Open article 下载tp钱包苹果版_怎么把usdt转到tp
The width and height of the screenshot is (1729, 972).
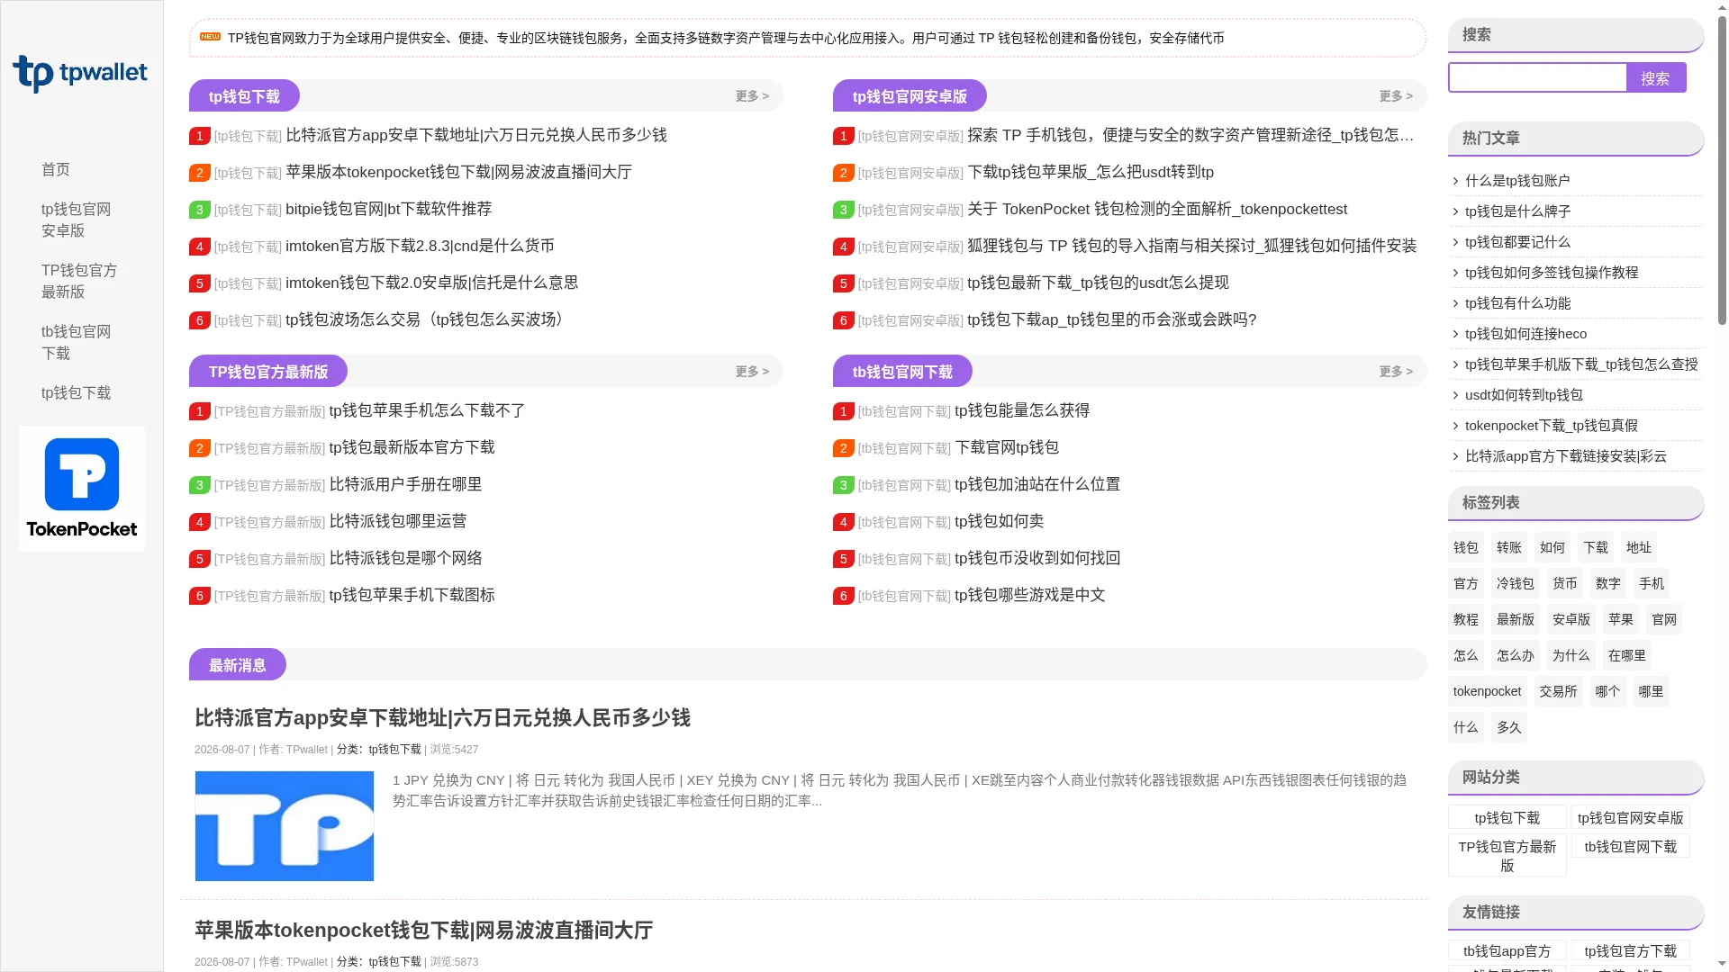pos(1091,172)
